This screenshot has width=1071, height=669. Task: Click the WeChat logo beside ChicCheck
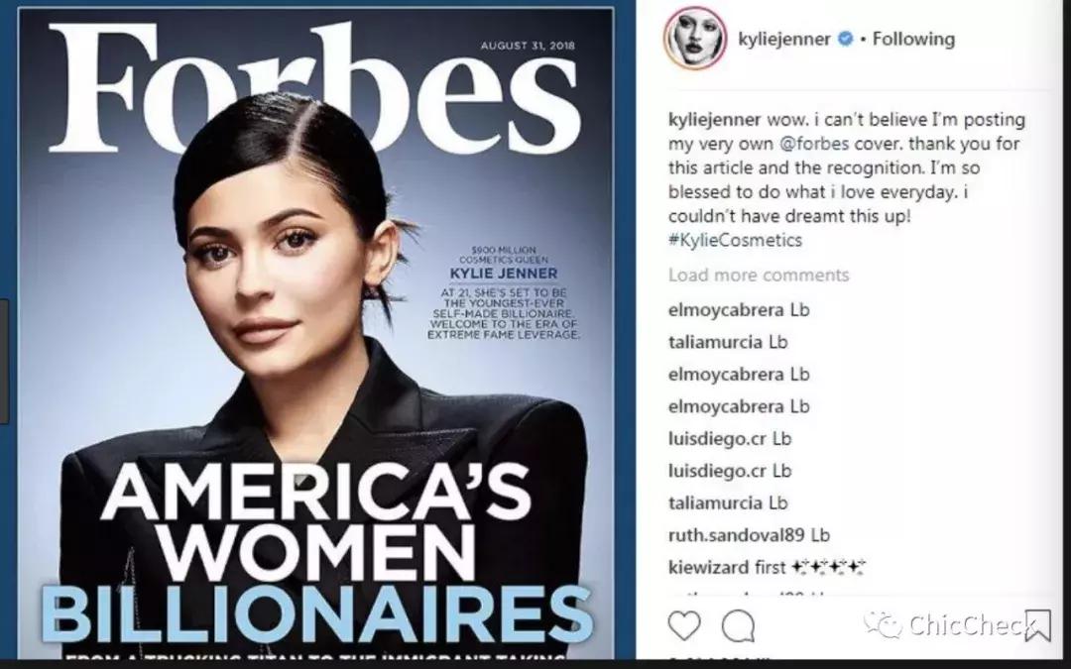coord(884,624)
